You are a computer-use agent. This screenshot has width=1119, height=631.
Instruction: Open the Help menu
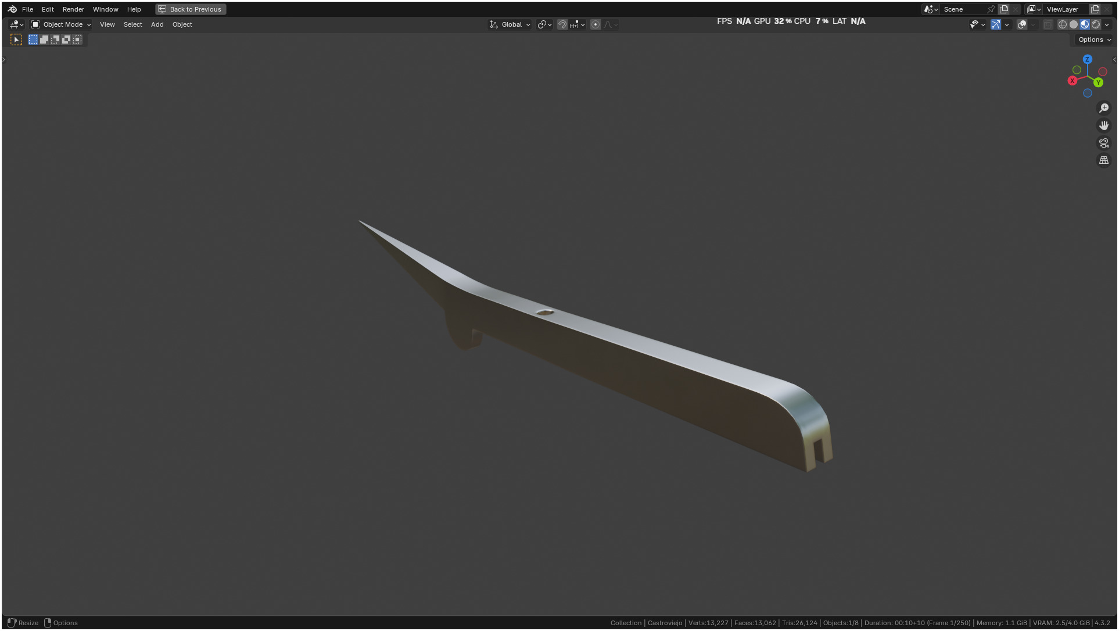134,9
